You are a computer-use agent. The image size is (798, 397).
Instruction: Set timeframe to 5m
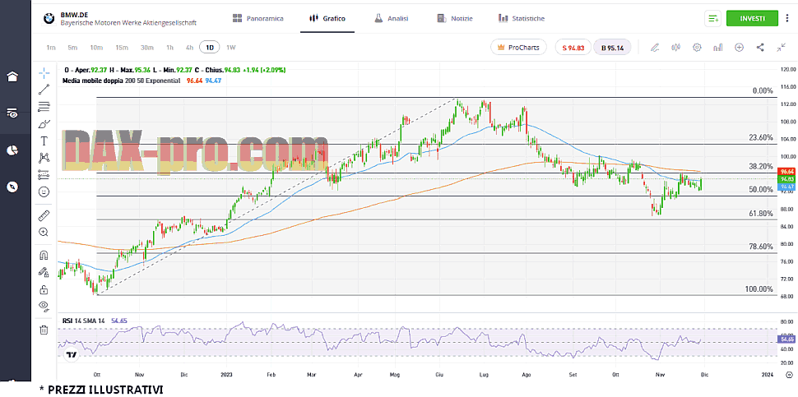[x=72, y=48]
